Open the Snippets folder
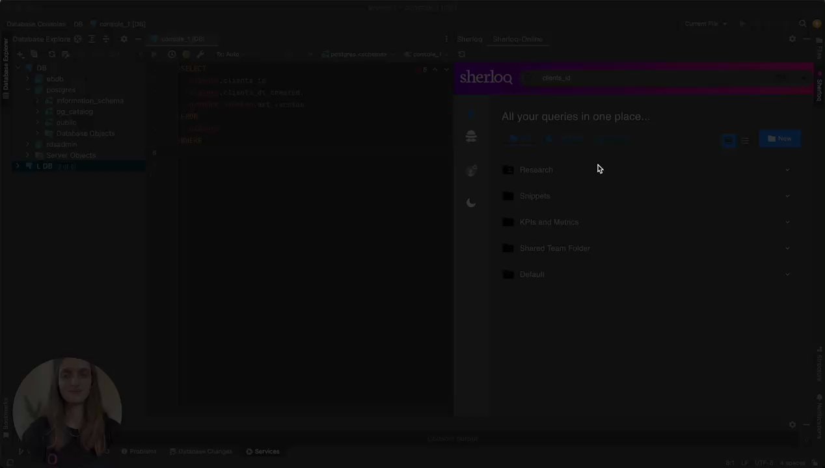Image resolution: width=825 pixels, height=468 pixels. pyautogui.click(x=535, y=196)
